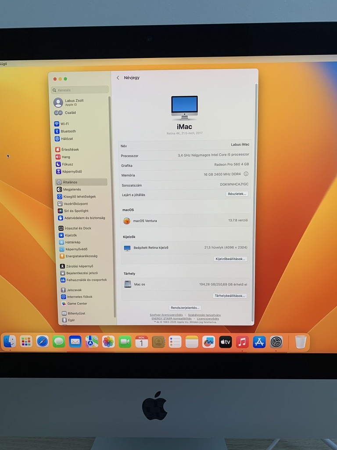The image size is (337, 450).
Task: Open Háttérkép wallpaper settings
Action: point(70,242)
